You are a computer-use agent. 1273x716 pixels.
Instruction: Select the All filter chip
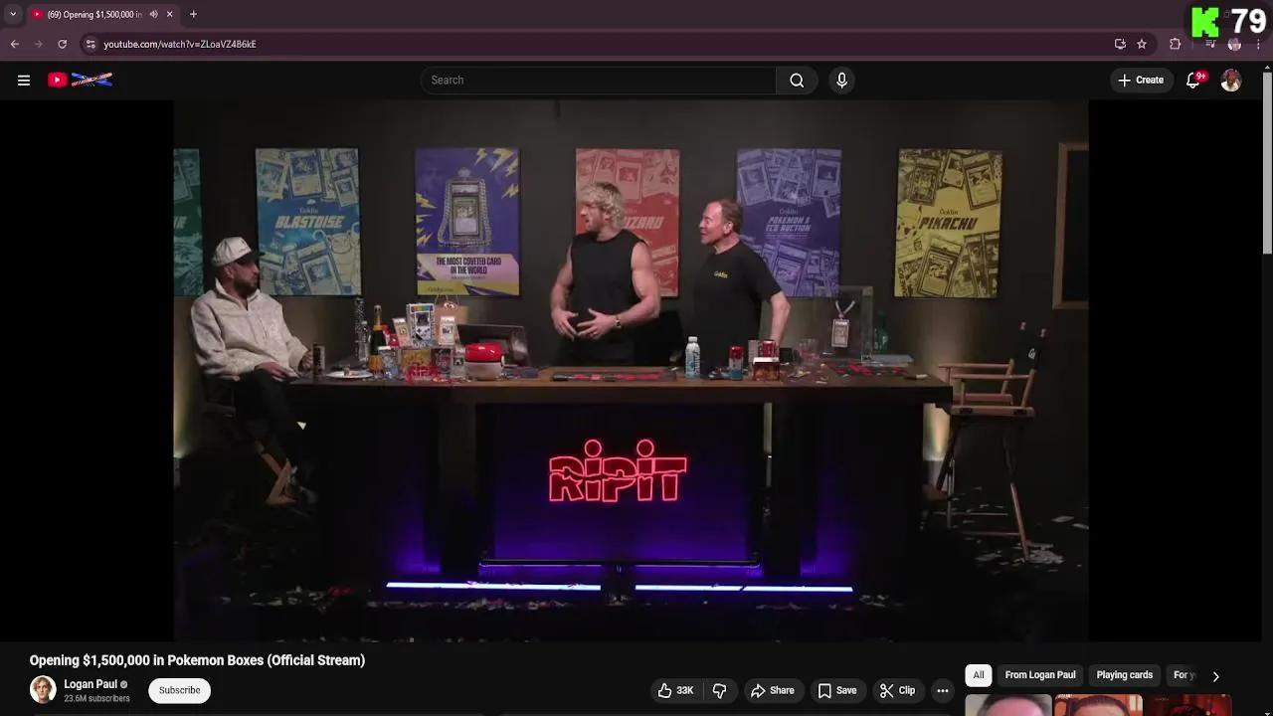[979, 675]
